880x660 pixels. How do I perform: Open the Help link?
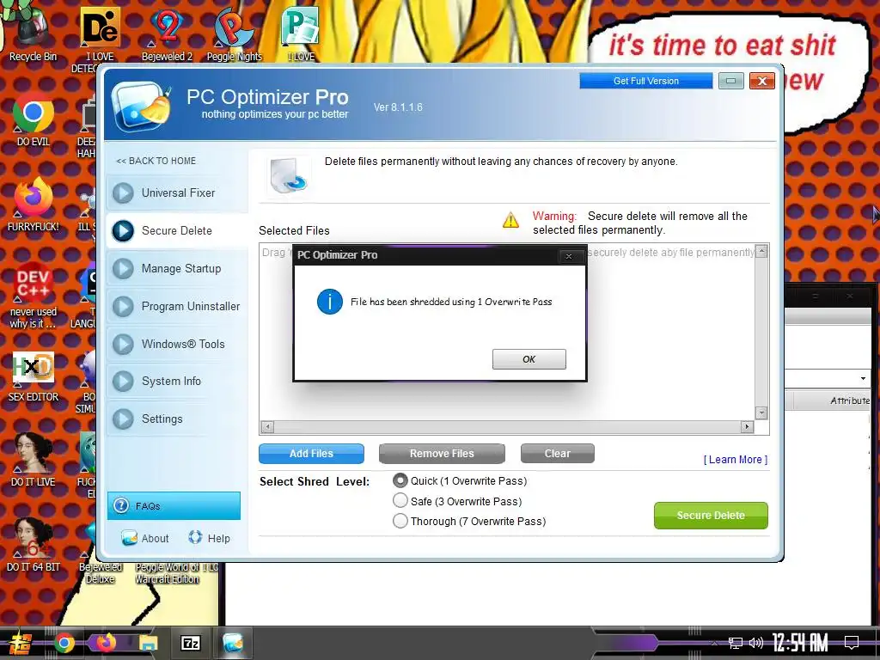(218, 538)
